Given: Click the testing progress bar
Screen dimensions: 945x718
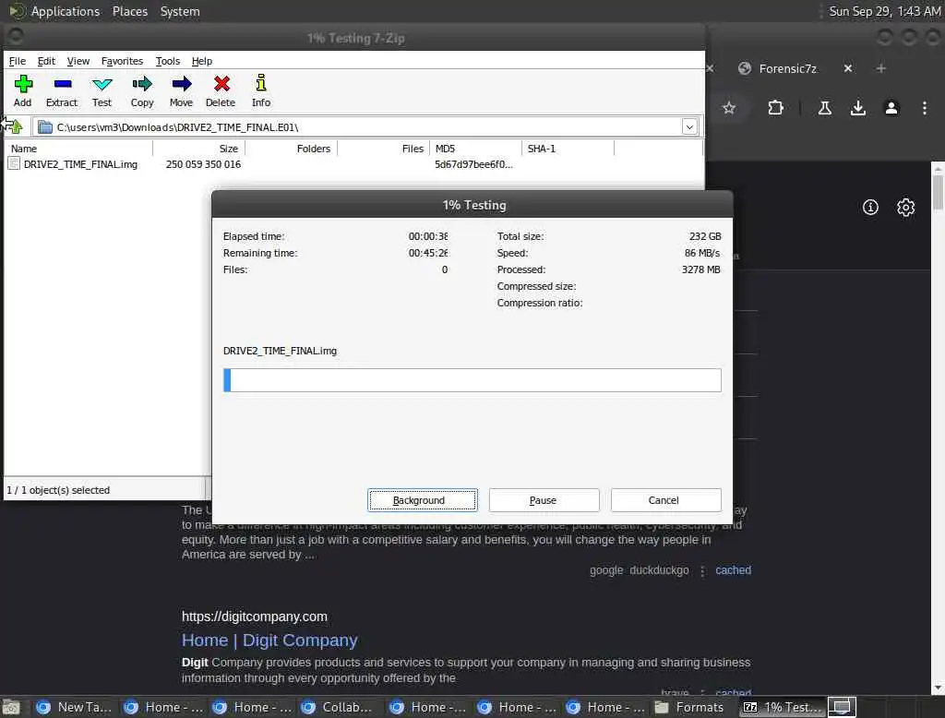Looking at the screenshot, I should (x=472, y=380).
